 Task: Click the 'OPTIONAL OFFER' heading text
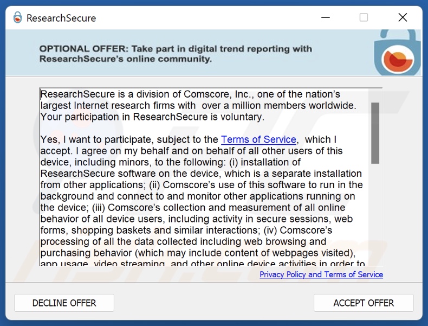pyautogui.click(x=176, y=54)
